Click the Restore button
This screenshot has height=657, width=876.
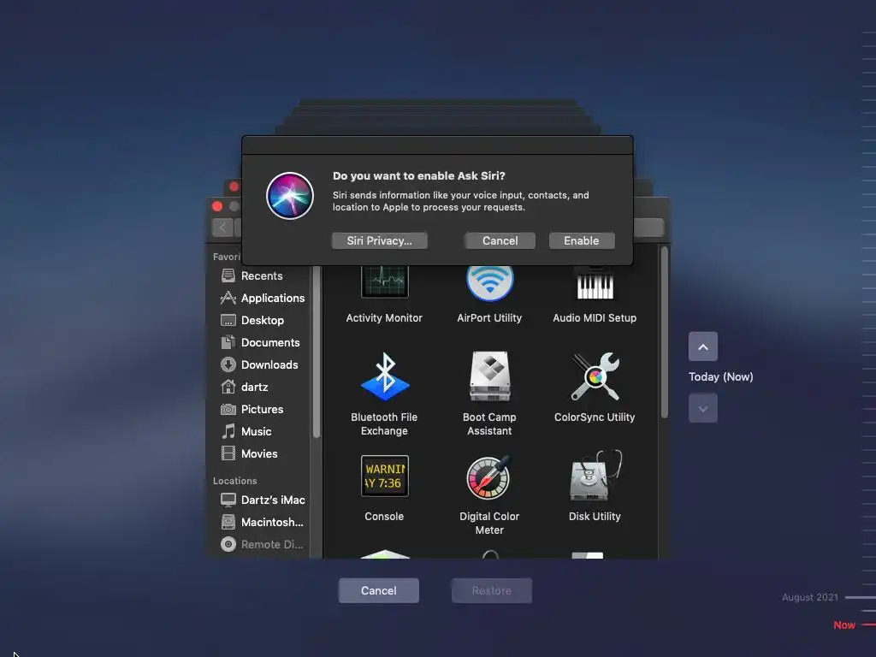[x=492, y=590]
